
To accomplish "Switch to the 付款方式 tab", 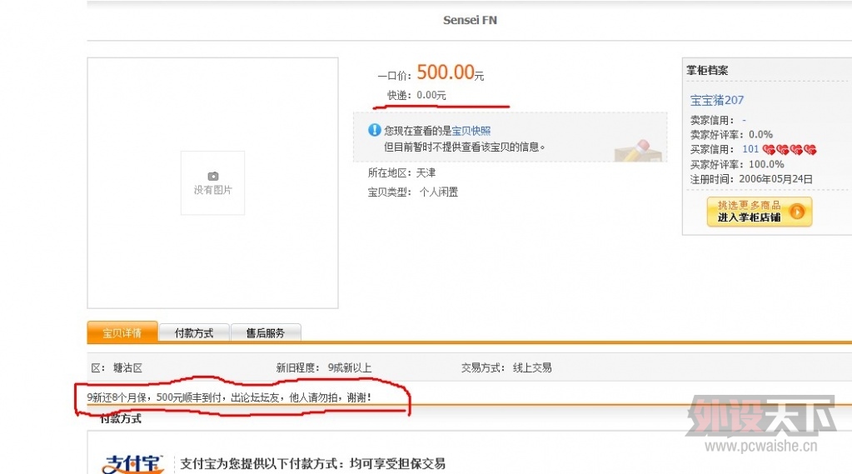I will tap(194, 332).
